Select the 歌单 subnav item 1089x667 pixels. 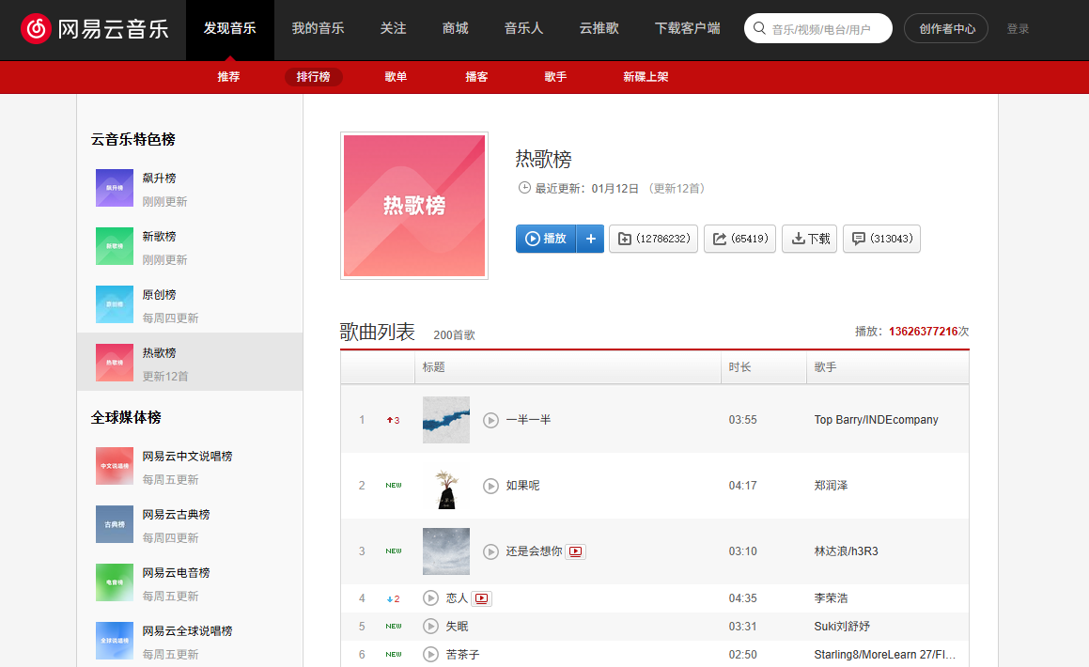pos(396,77)
